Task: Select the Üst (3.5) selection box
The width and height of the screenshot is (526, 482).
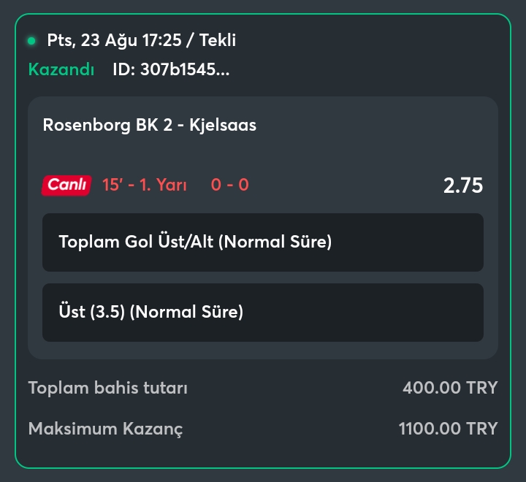Action: [263, 313]
